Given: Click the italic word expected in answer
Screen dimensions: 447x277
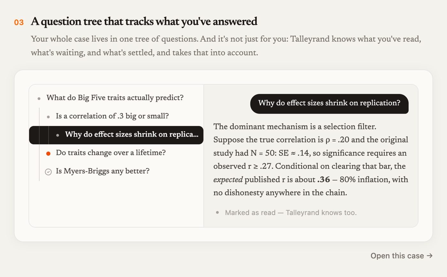Looking at the screenshot, I should point(228,180).
